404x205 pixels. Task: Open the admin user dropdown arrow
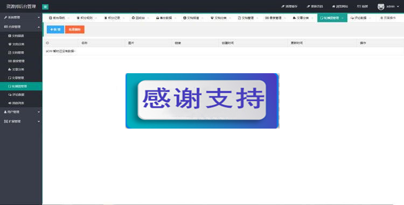[x=398, y=6]
